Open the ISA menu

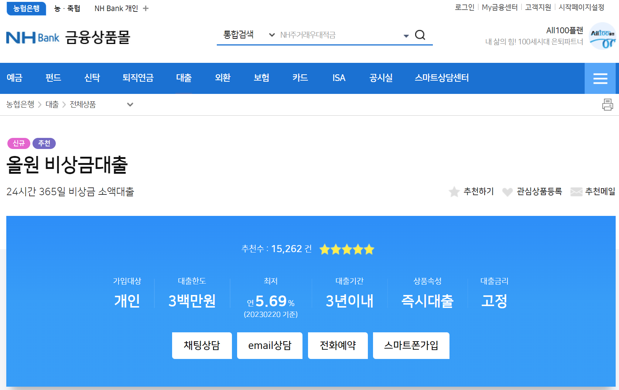pos(339,78)
